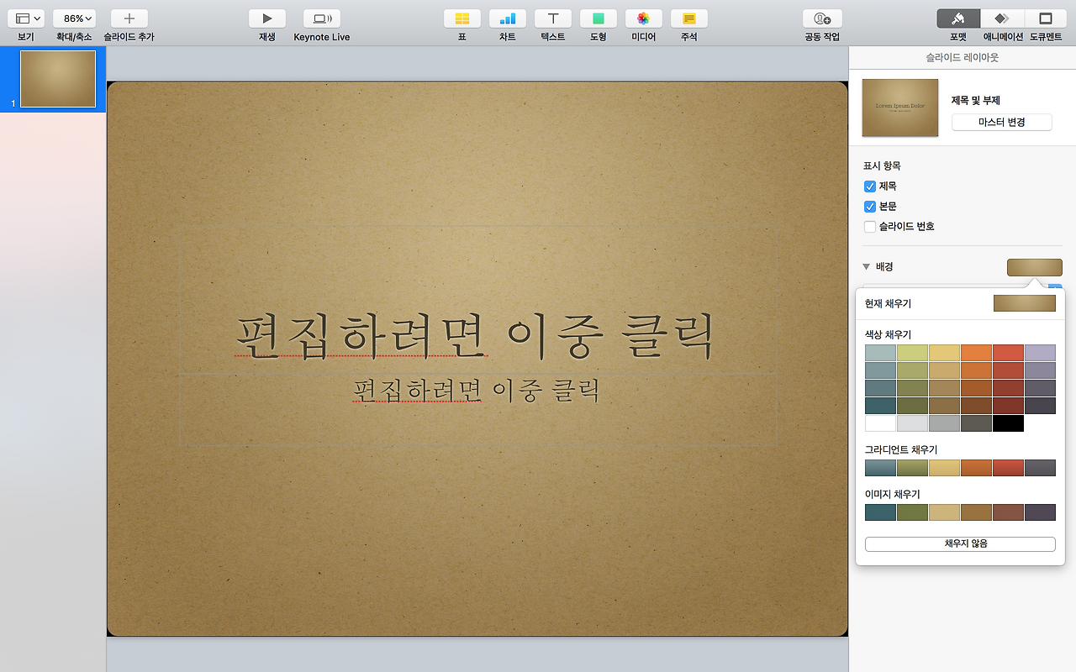Click 채우지 않음 to remove the fill
This screenshot has height=672, width=1076.
[x=959, y=543]
